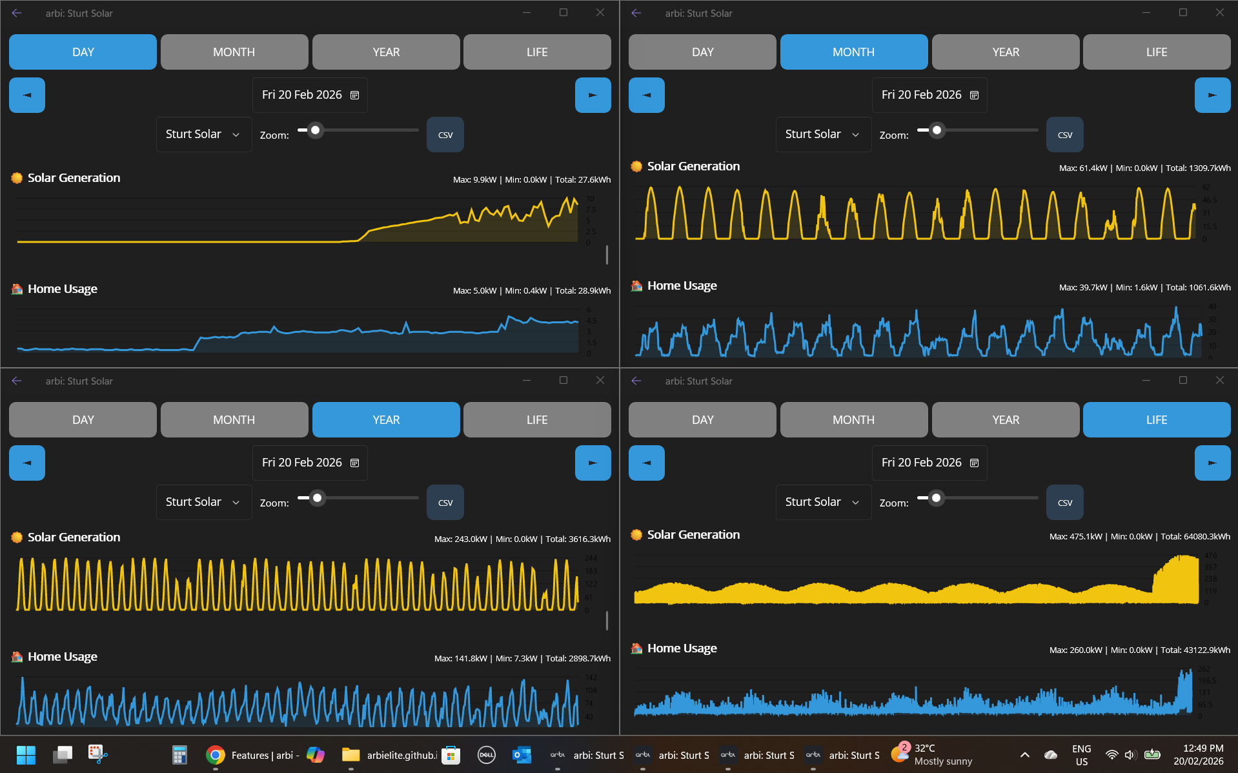The image size is (1238, 773).
Task: Select LIFE tab in bottom-right window
Action: [x=1157, y=419]
